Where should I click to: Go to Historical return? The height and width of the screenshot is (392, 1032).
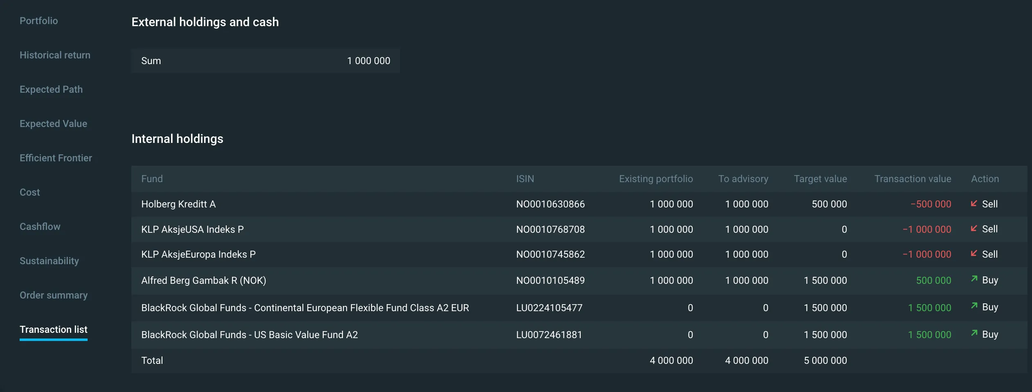tap(55, 55)
